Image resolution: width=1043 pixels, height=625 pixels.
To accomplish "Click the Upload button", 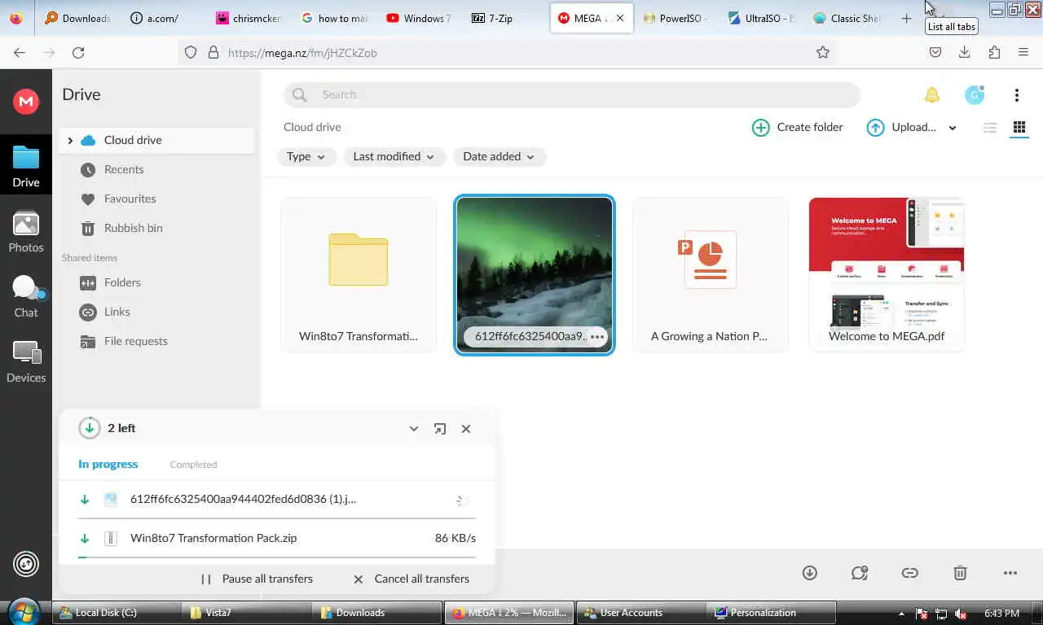I will pyautogui.click(x=901, y=128).
